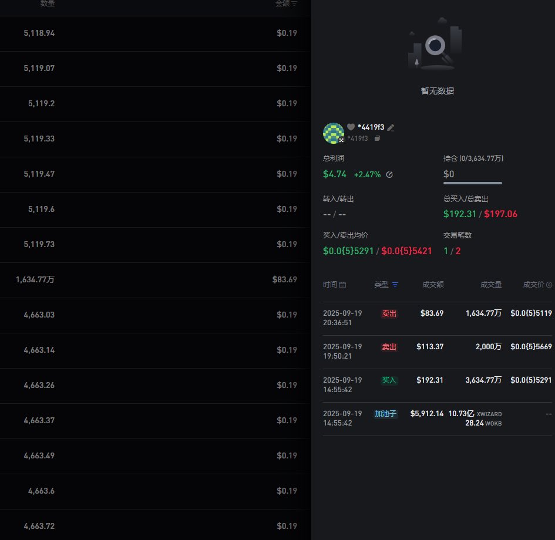Favorite wallet *4419f3 with the heart icon
This screenshot has width=555, height=540.
pyautogui.click(x=351, y=127)
